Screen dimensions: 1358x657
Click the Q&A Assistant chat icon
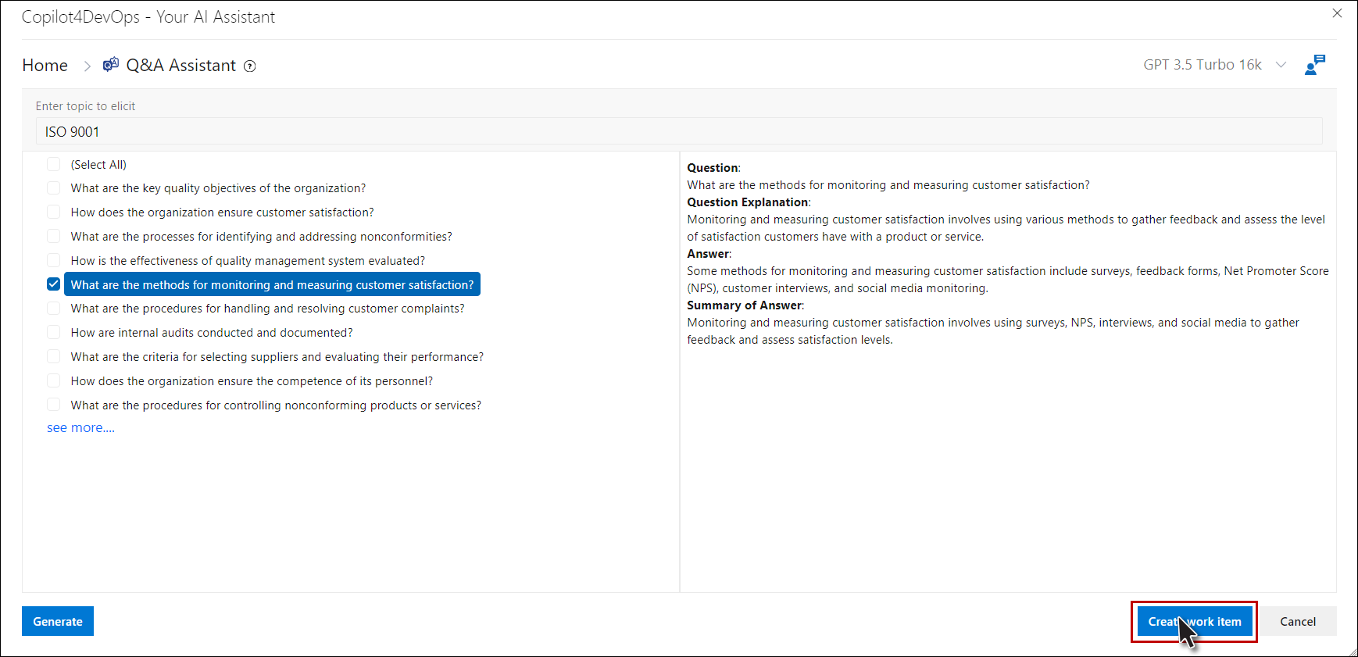(x=111, y=65)
